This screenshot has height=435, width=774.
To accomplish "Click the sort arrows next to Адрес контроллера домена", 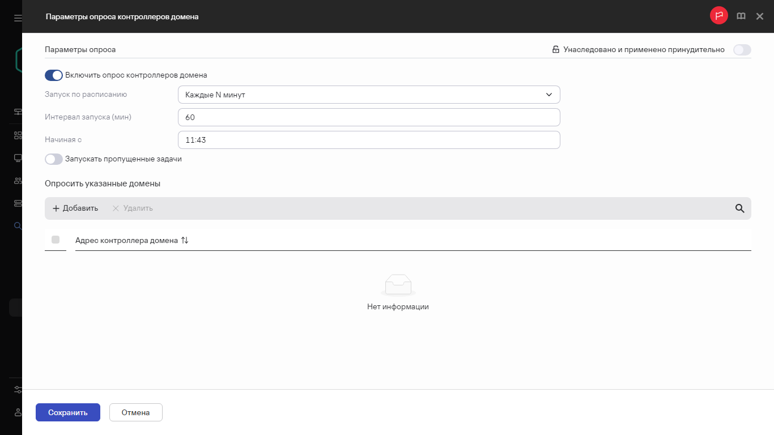I will click(185, 240).
